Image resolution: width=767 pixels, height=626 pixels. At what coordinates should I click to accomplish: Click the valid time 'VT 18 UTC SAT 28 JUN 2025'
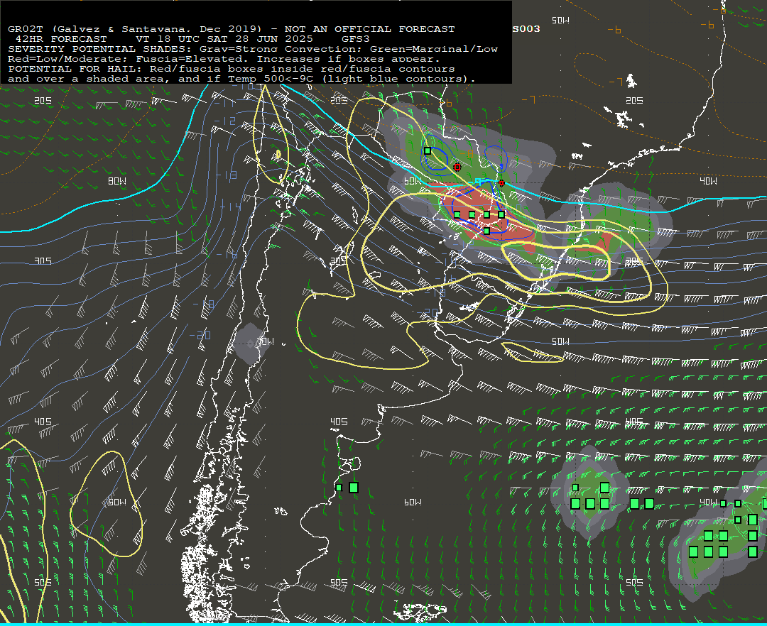224,39
